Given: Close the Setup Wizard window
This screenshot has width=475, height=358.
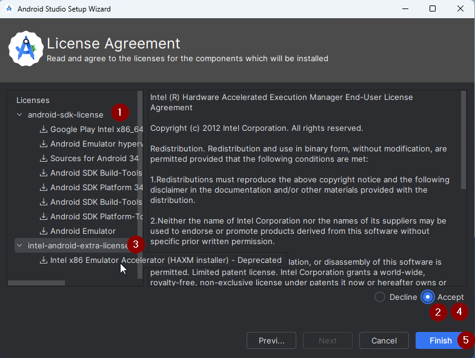Looking at the screenshot, I should pyautogui.click(x=460, y=8).
